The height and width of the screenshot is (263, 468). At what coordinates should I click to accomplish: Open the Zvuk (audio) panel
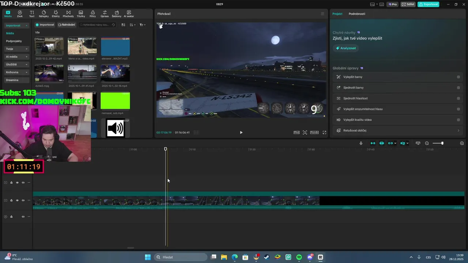(20, 14)
